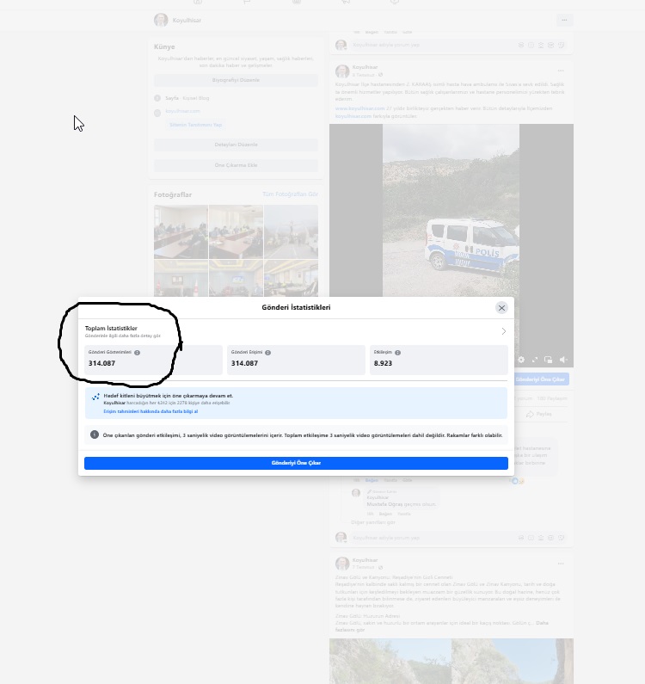This screenshot has width=645, height=684.
Task: Open the koyulhisar.com link in Künye
Action: 182,111
